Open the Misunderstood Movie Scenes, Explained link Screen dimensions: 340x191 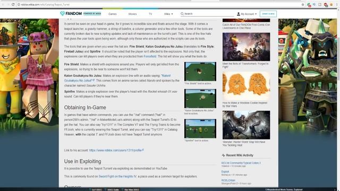(x=284, y=190)
